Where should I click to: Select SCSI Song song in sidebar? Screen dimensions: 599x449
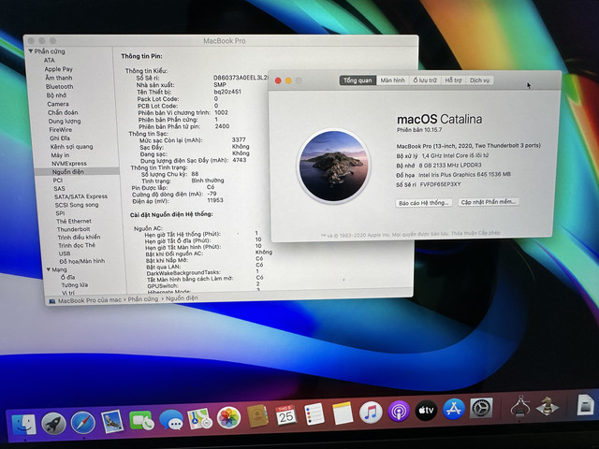tap(77, 205)
